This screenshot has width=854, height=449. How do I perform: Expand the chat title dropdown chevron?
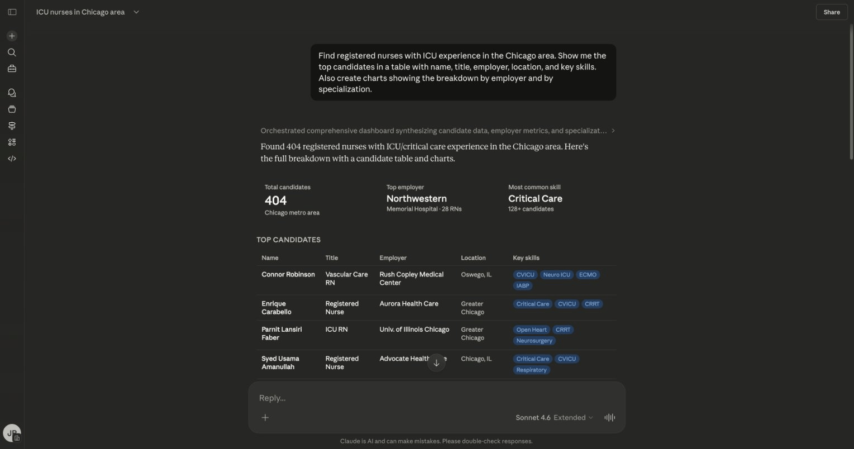(136, 12)
